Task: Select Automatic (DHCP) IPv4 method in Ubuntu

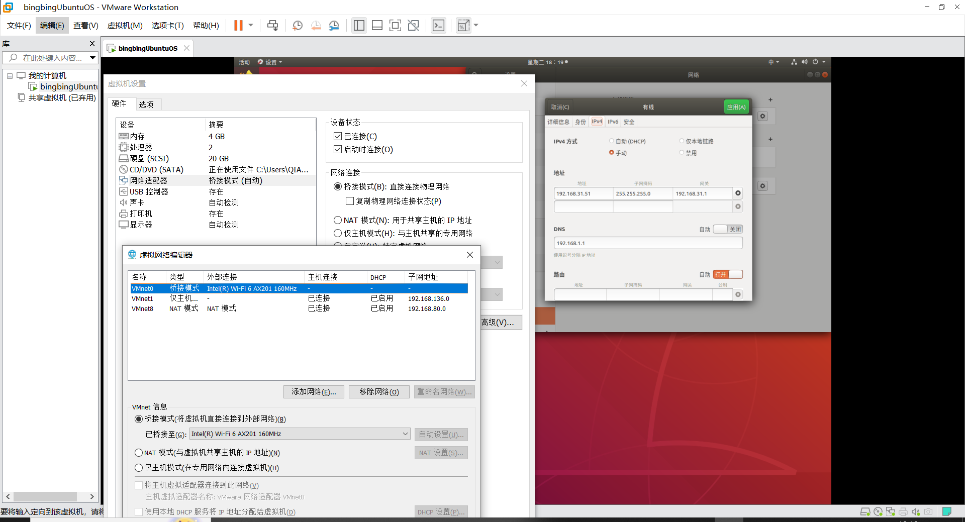Action: click(612, 141)
